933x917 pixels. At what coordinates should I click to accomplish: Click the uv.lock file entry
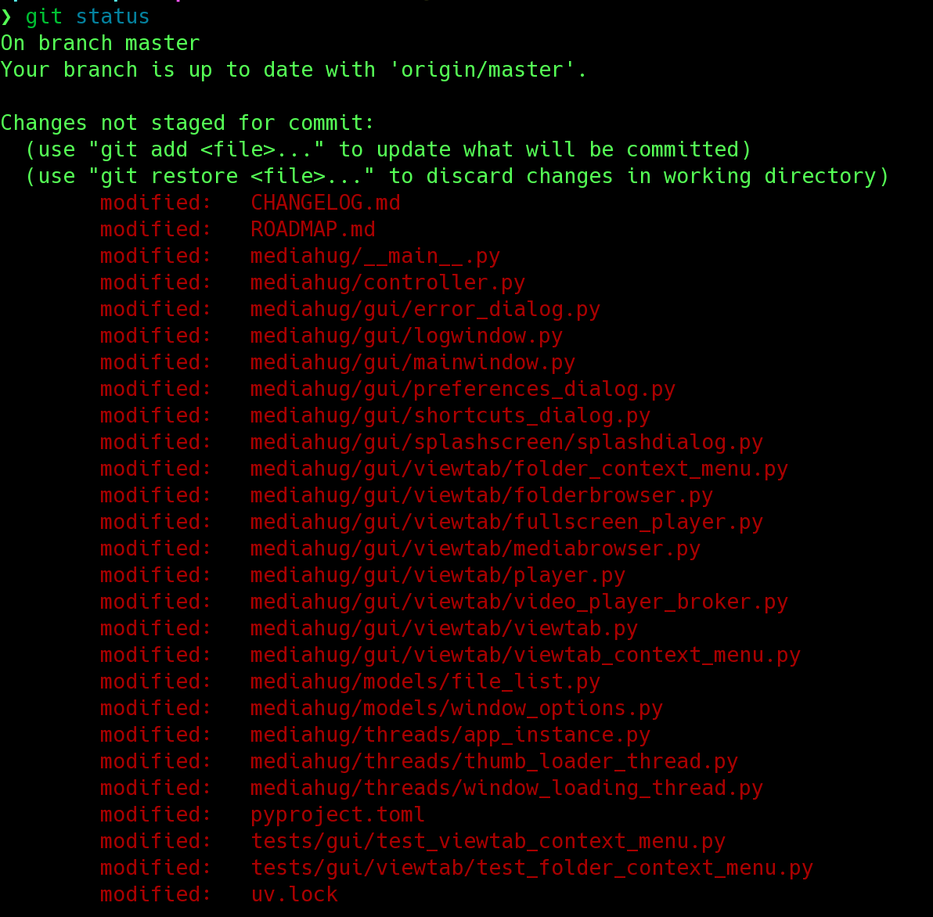(294, 894)
